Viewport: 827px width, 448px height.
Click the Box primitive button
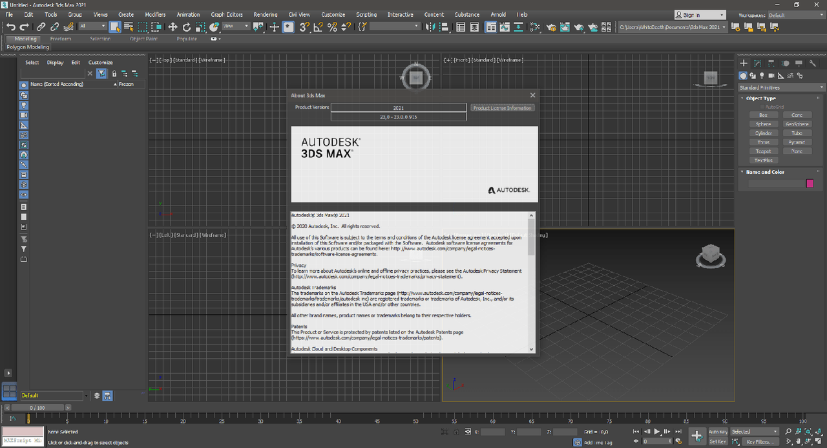pyautogui.click(x=764, y=115)
